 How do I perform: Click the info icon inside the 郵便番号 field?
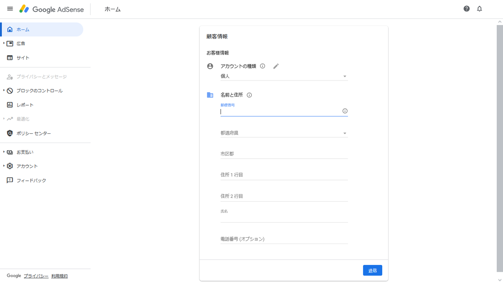tap(345, 111)
